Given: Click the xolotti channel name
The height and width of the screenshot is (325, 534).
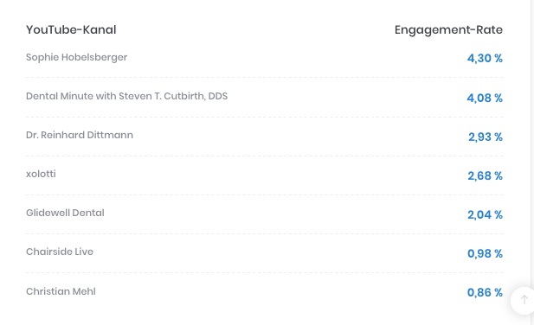Looking at the screenshot, I should click(x=41, y=174).
